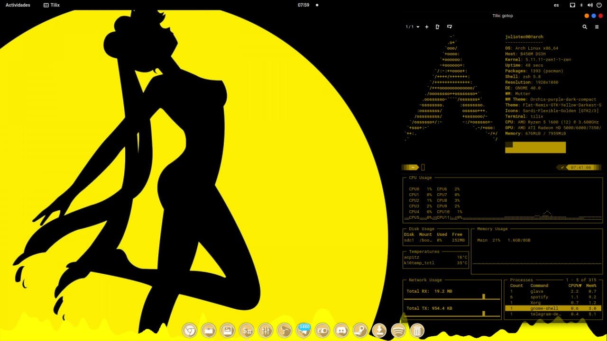The height and width of the screenshot is (341, 607).
Task: Add a new terminal session in Tilix
Action: pyautogui.click(x=427, y=27)
